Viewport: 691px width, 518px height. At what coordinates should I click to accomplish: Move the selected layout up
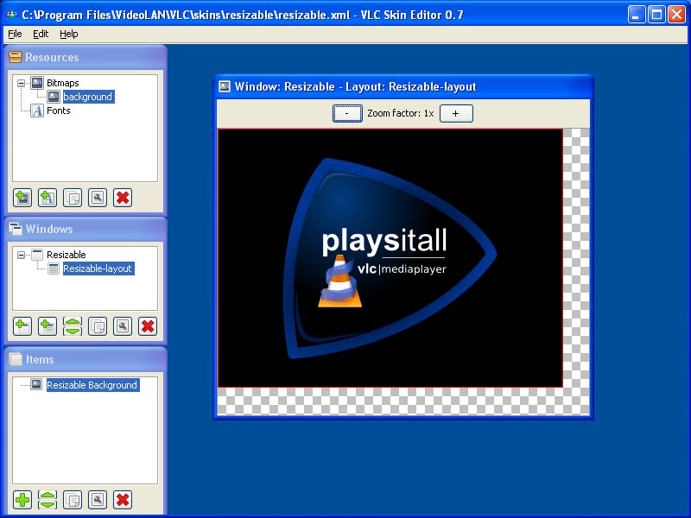click(x=73, y=322)
